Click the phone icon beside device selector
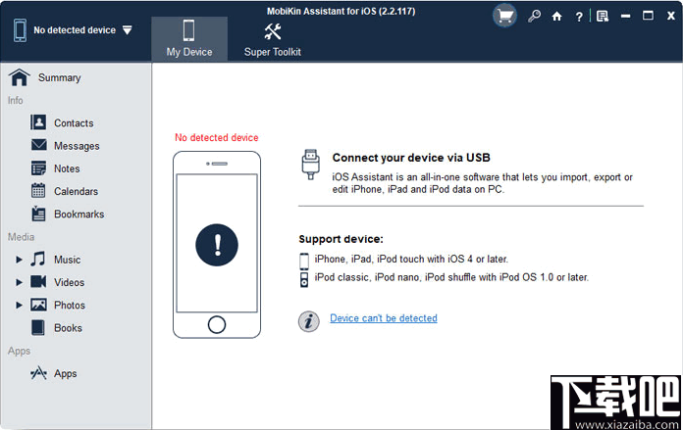 point(20,30)
